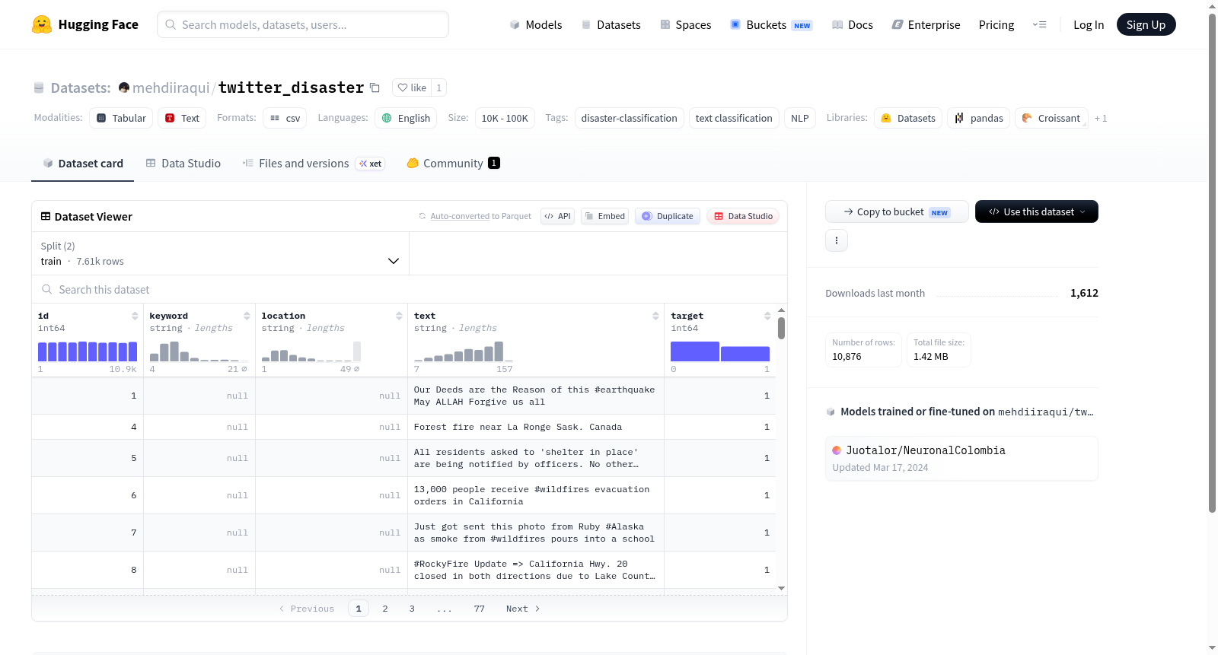Image resolution: width=1218 pixels, height=655 pixels.
Task: Click Log In
Action: pyautogui.click(x=1089, y=24)
